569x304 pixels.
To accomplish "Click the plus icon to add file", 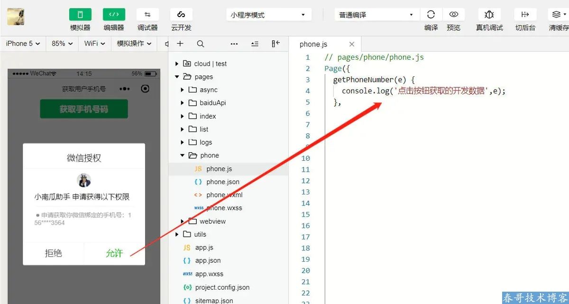I will 180,44.
